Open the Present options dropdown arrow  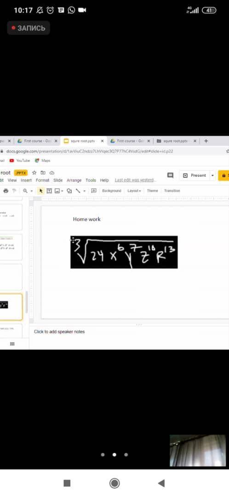point(212,175)
